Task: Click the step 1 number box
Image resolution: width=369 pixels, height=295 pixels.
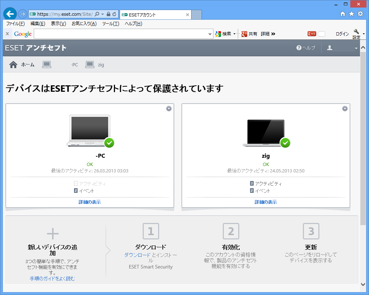Action: 151,232
